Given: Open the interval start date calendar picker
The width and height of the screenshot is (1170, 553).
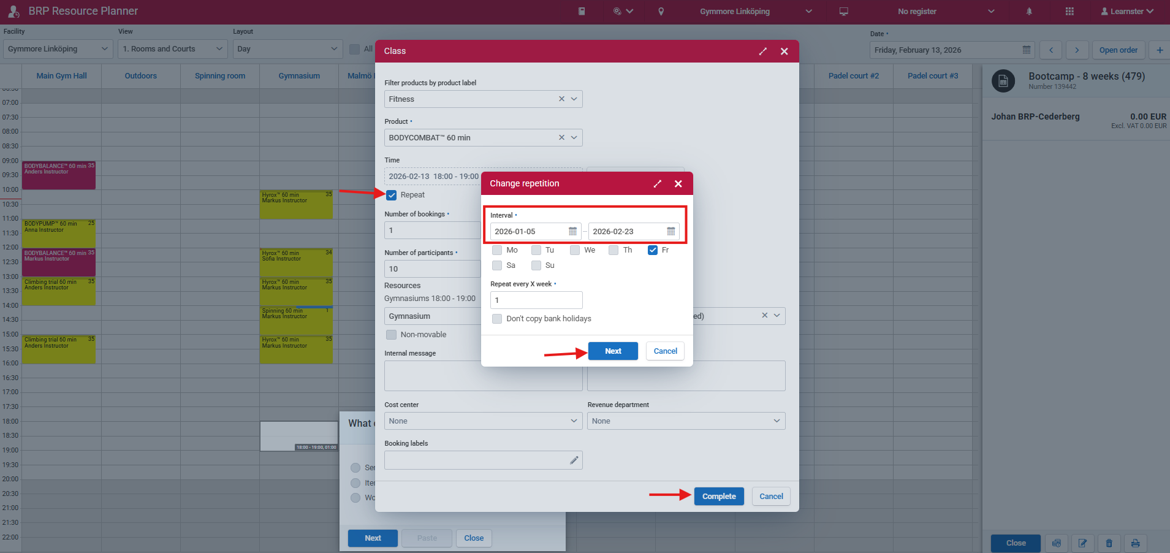Looking at the screenshot, I should coord(572,232).
